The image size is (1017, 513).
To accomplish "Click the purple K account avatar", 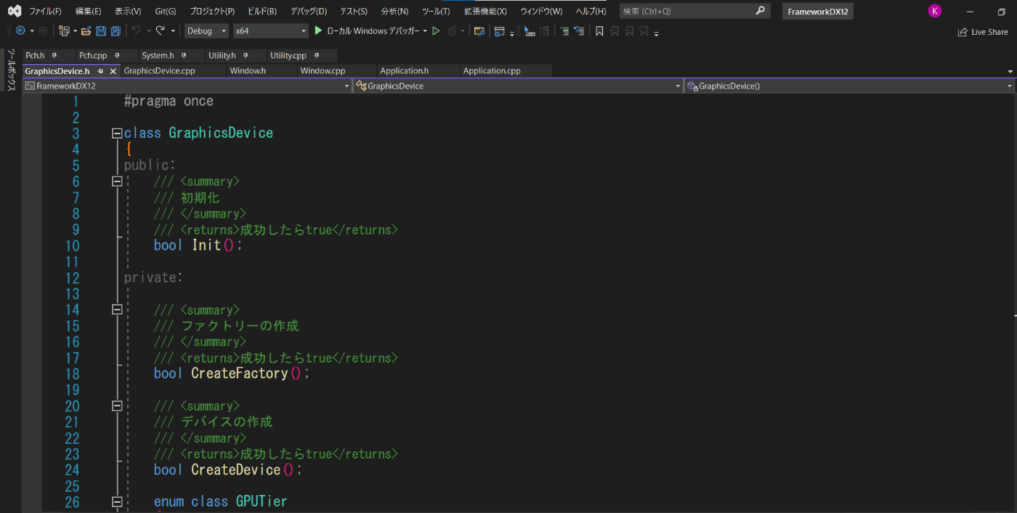I will (x=934, y=11).
